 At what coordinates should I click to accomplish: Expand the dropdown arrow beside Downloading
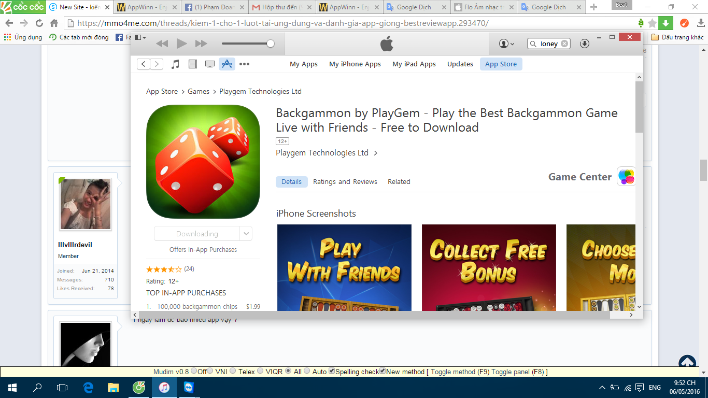click(x=246, y=234)
